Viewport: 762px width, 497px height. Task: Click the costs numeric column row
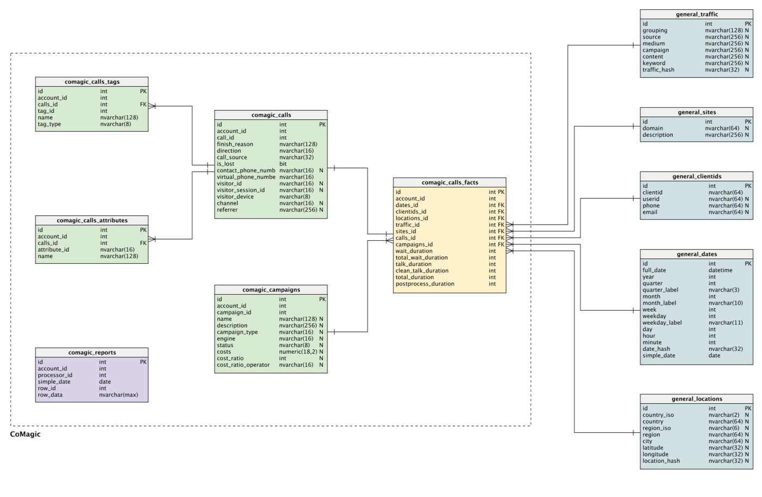click(271, 352)
